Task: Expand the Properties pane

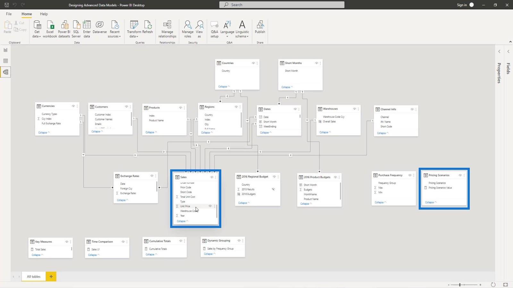Action: coord(499,51)
